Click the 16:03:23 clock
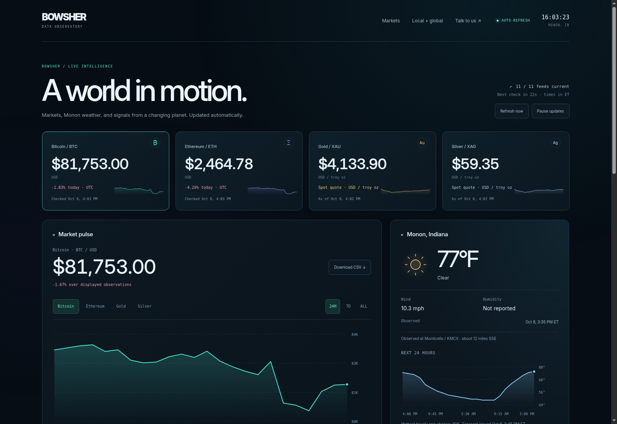Image resolution: width=617 pixels, height=424 pixels. tap(555, 17)
